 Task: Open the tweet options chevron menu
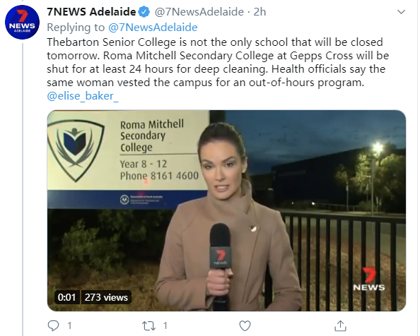coord(401,12)
